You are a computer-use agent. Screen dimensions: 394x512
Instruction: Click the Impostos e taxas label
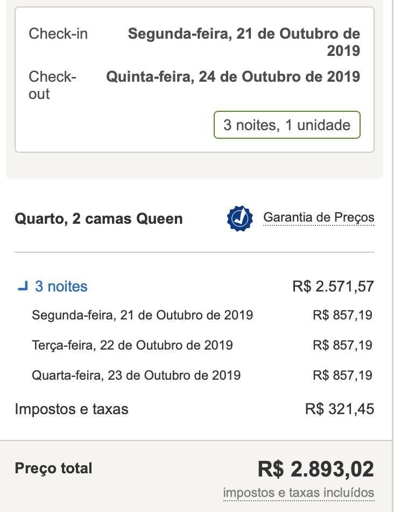pos(72,409)
